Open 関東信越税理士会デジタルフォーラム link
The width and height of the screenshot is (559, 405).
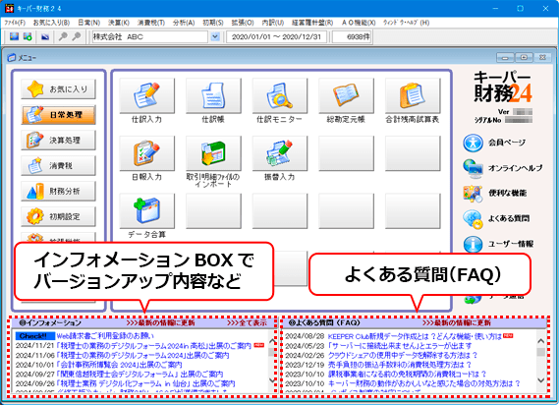point(140,374)
